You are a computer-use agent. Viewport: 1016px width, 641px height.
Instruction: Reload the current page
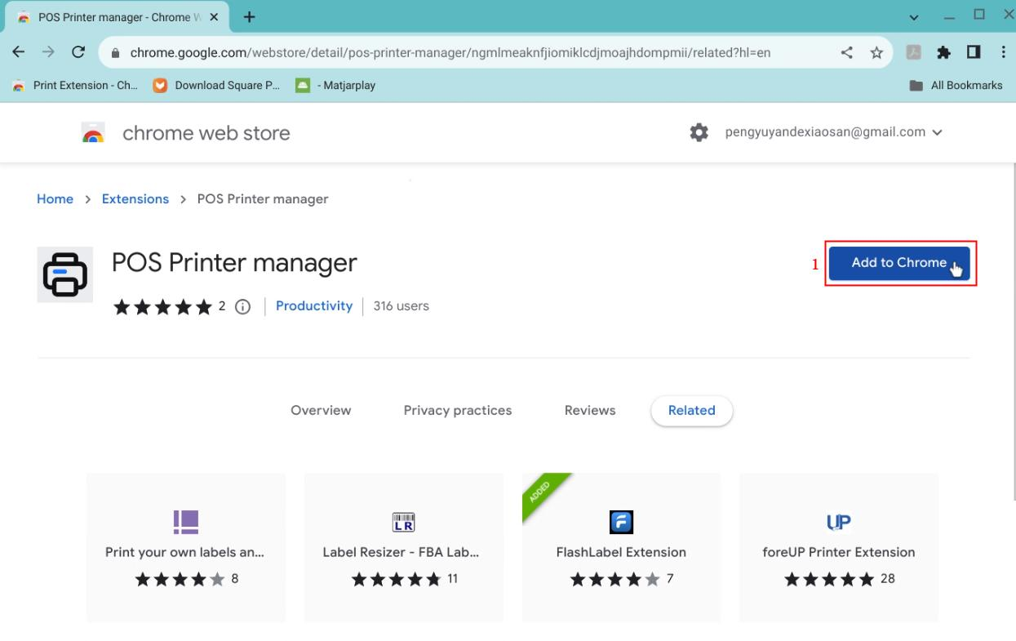[x=79, y=52]
